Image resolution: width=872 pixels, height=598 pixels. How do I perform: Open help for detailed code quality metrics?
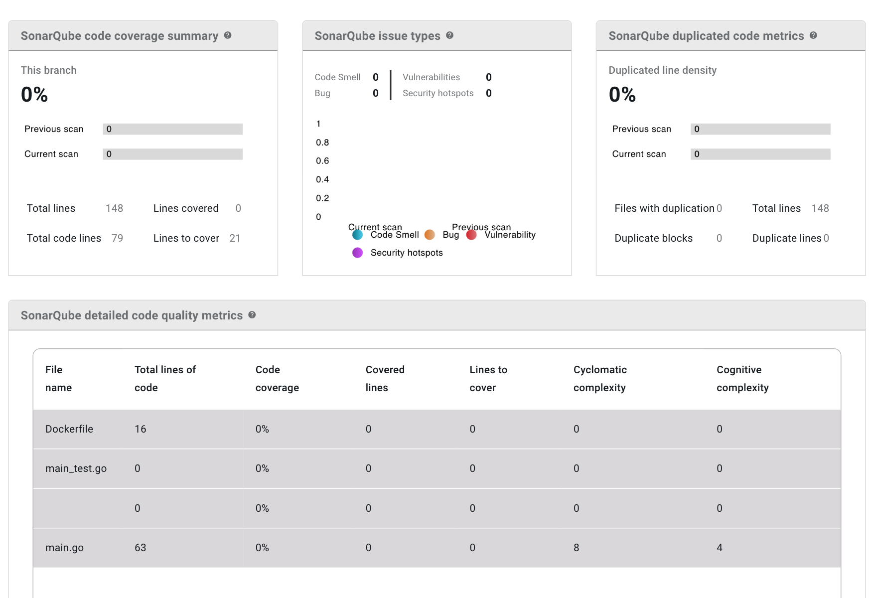click(x=252, y=315)
